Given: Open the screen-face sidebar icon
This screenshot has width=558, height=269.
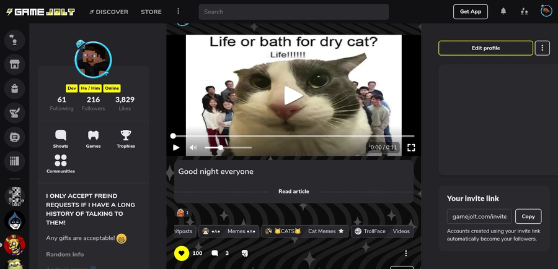Looking at the screenshot, I should click(x=15, y=137).
